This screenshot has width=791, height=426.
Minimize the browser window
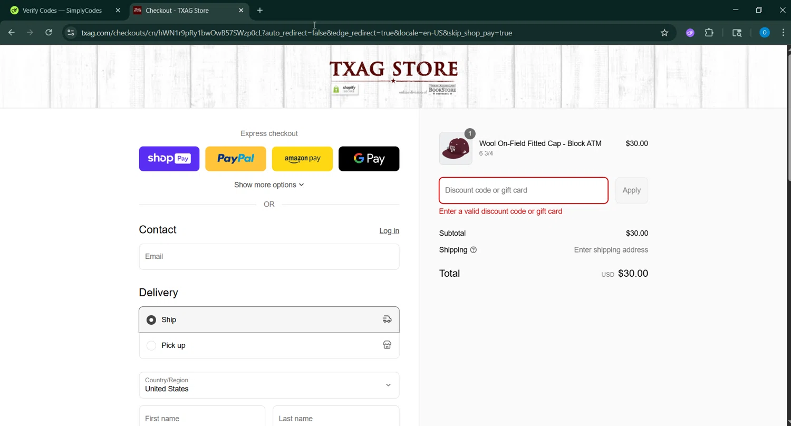(x=736, y=10)
